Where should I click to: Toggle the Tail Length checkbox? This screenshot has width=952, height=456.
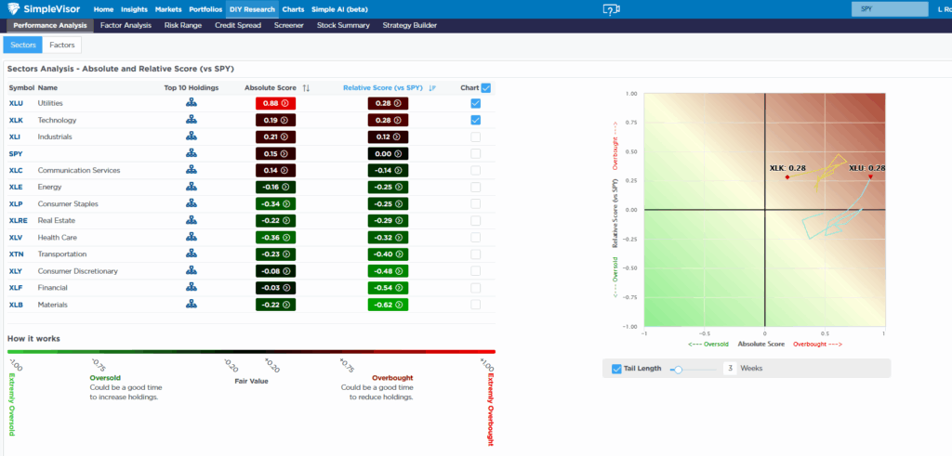(x=616, y=369)
